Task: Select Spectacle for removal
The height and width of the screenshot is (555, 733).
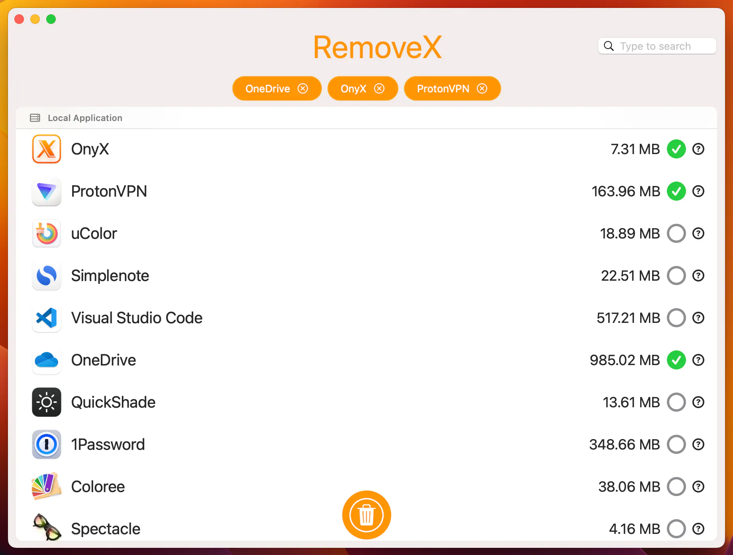Action: [676, 529]
